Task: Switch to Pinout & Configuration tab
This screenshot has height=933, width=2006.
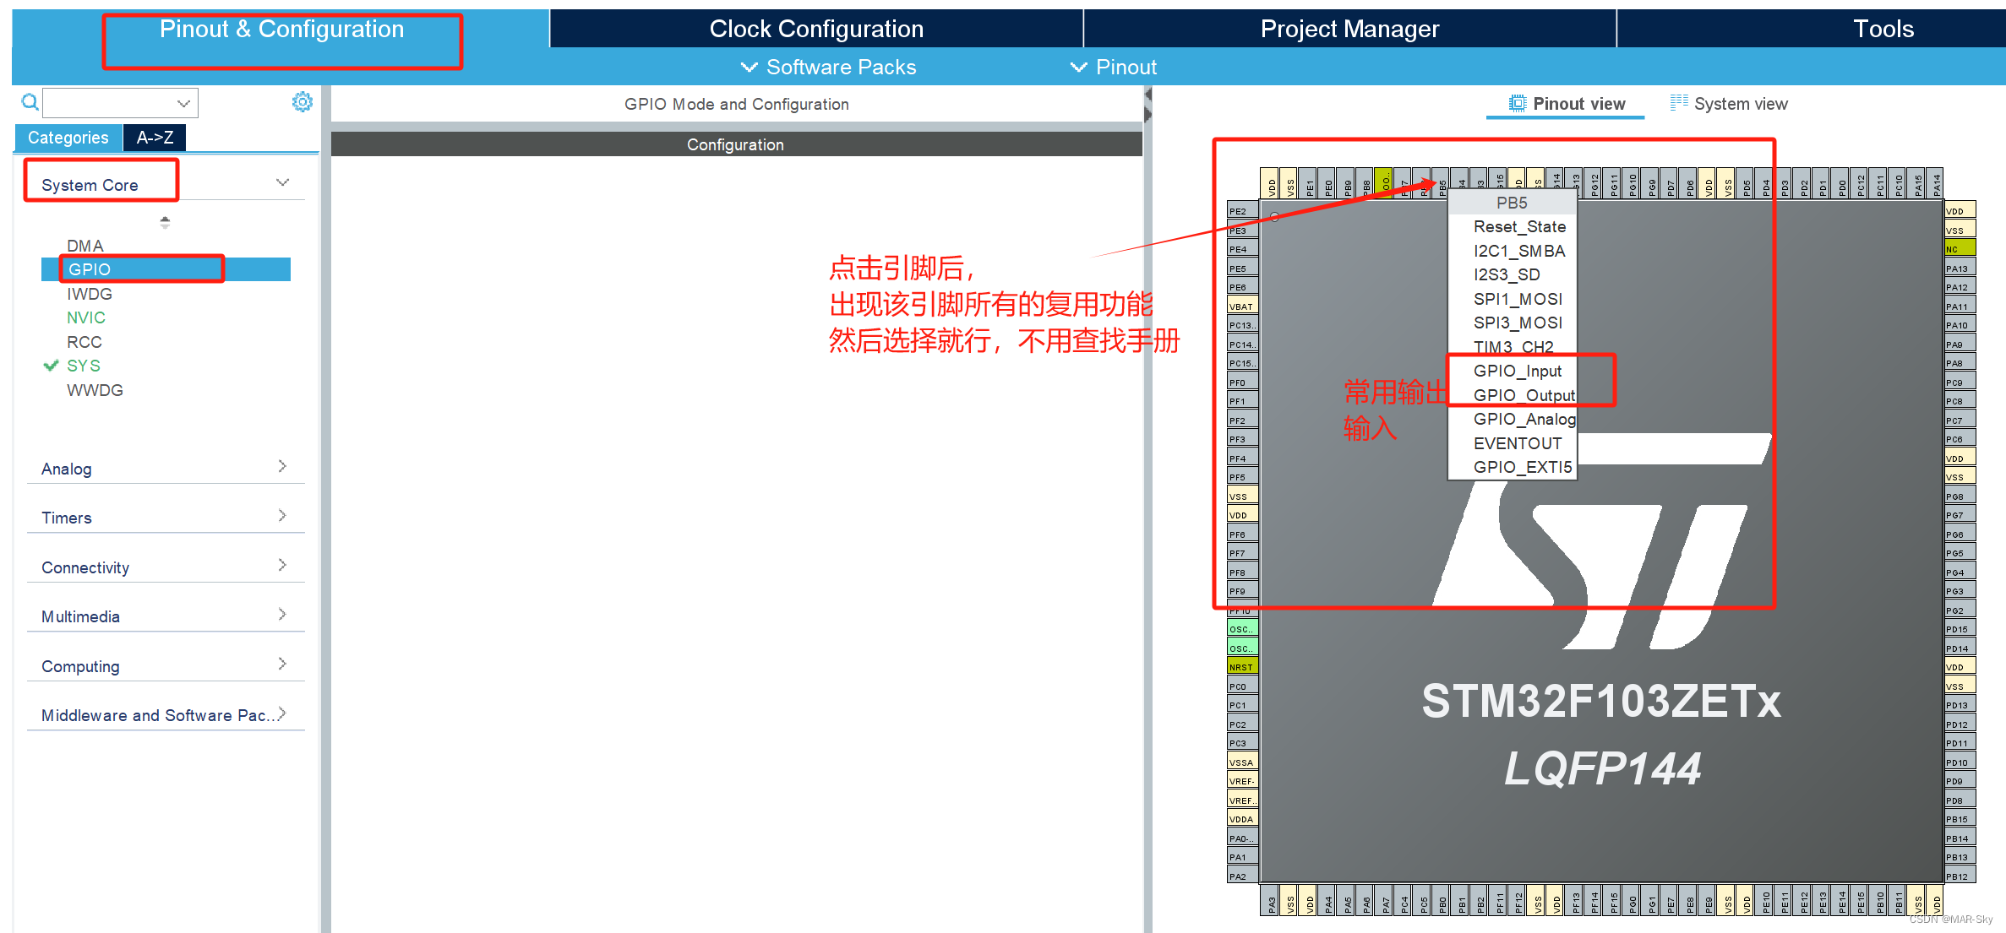Action: pos(281,30)
